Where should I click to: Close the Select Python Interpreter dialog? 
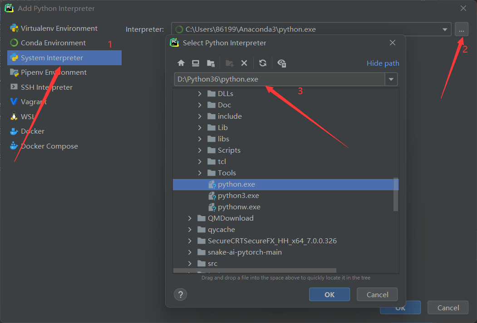click(x=393, y=43)
